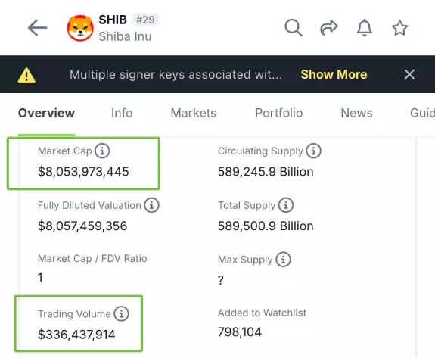This screenshot has width=435, height=358.
Task: Click Show More on the warning banner
Action: (334, 74)
